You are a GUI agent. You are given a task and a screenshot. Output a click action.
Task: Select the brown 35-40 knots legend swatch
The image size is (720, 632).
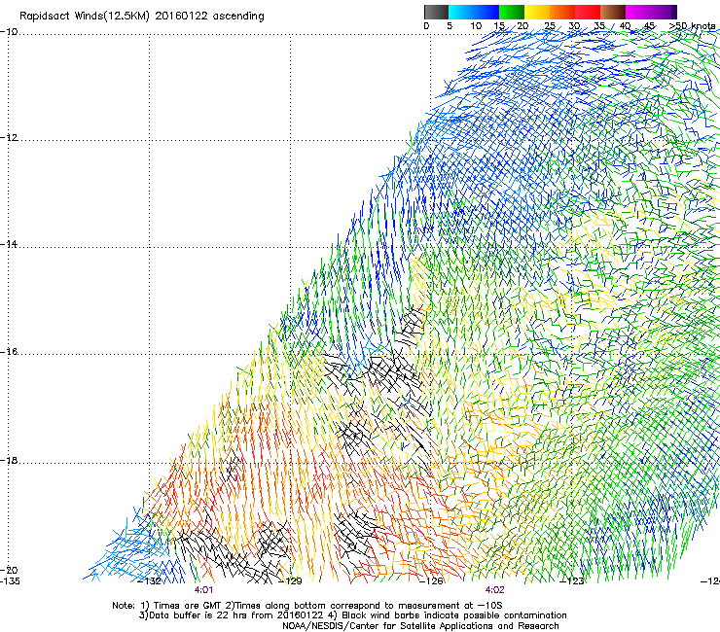coord(613,12)
